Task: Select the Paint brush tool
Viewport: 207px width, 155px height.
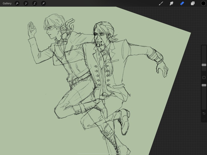Action: [161, 3]
